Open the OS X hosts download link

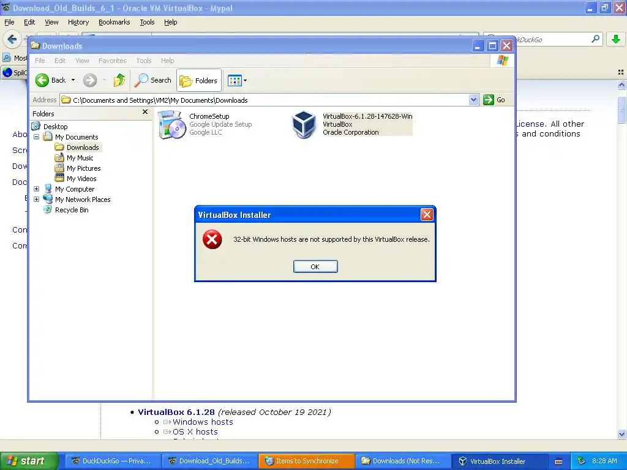coord(195,432)
